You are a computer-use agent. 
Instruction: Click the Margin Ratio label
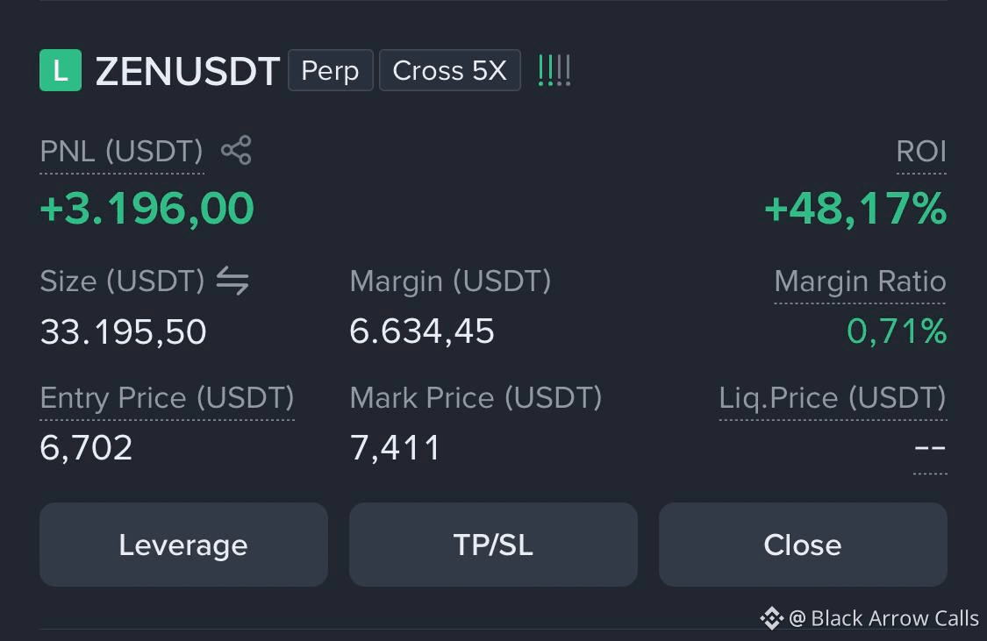point(860,281)
